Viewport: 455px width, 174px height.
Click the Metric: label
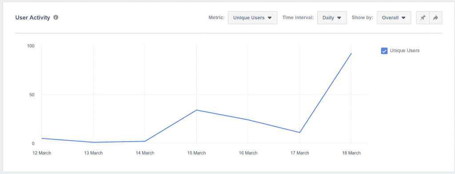(216, 18)
